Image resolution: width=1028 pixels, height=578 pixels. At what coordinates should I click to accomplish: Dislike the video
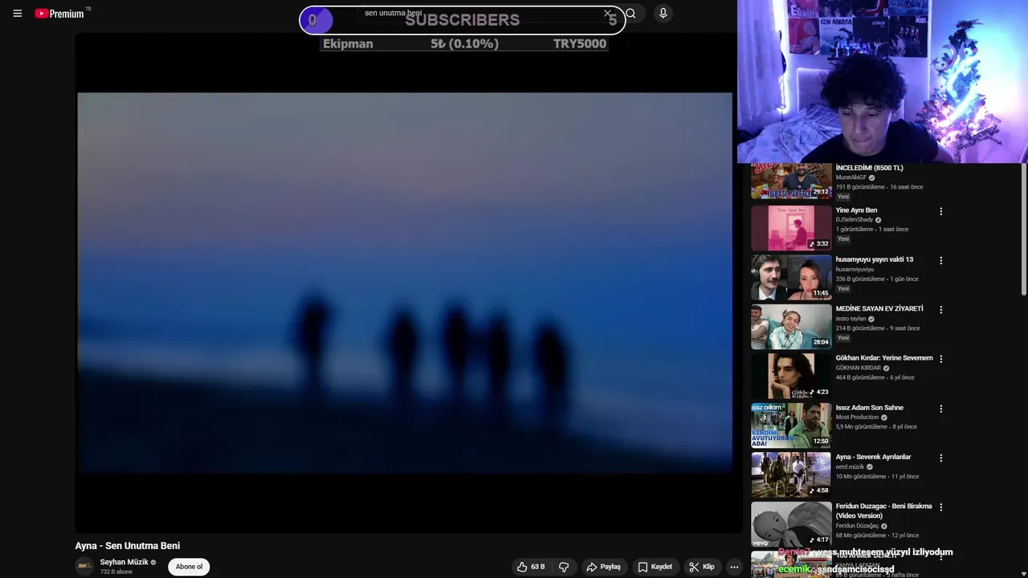click(x=564, y=567)
